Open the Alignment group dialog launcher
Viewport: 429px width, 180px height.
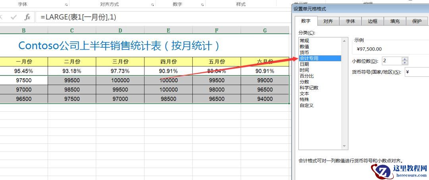pos(153,5)
